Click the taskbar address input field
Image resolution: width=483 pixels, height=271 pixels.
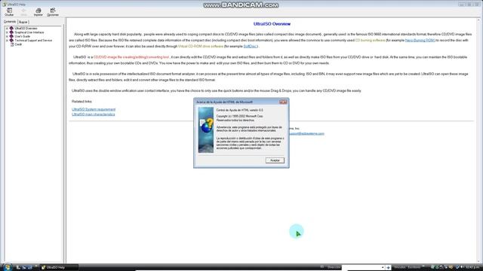[x=361, y=268]
